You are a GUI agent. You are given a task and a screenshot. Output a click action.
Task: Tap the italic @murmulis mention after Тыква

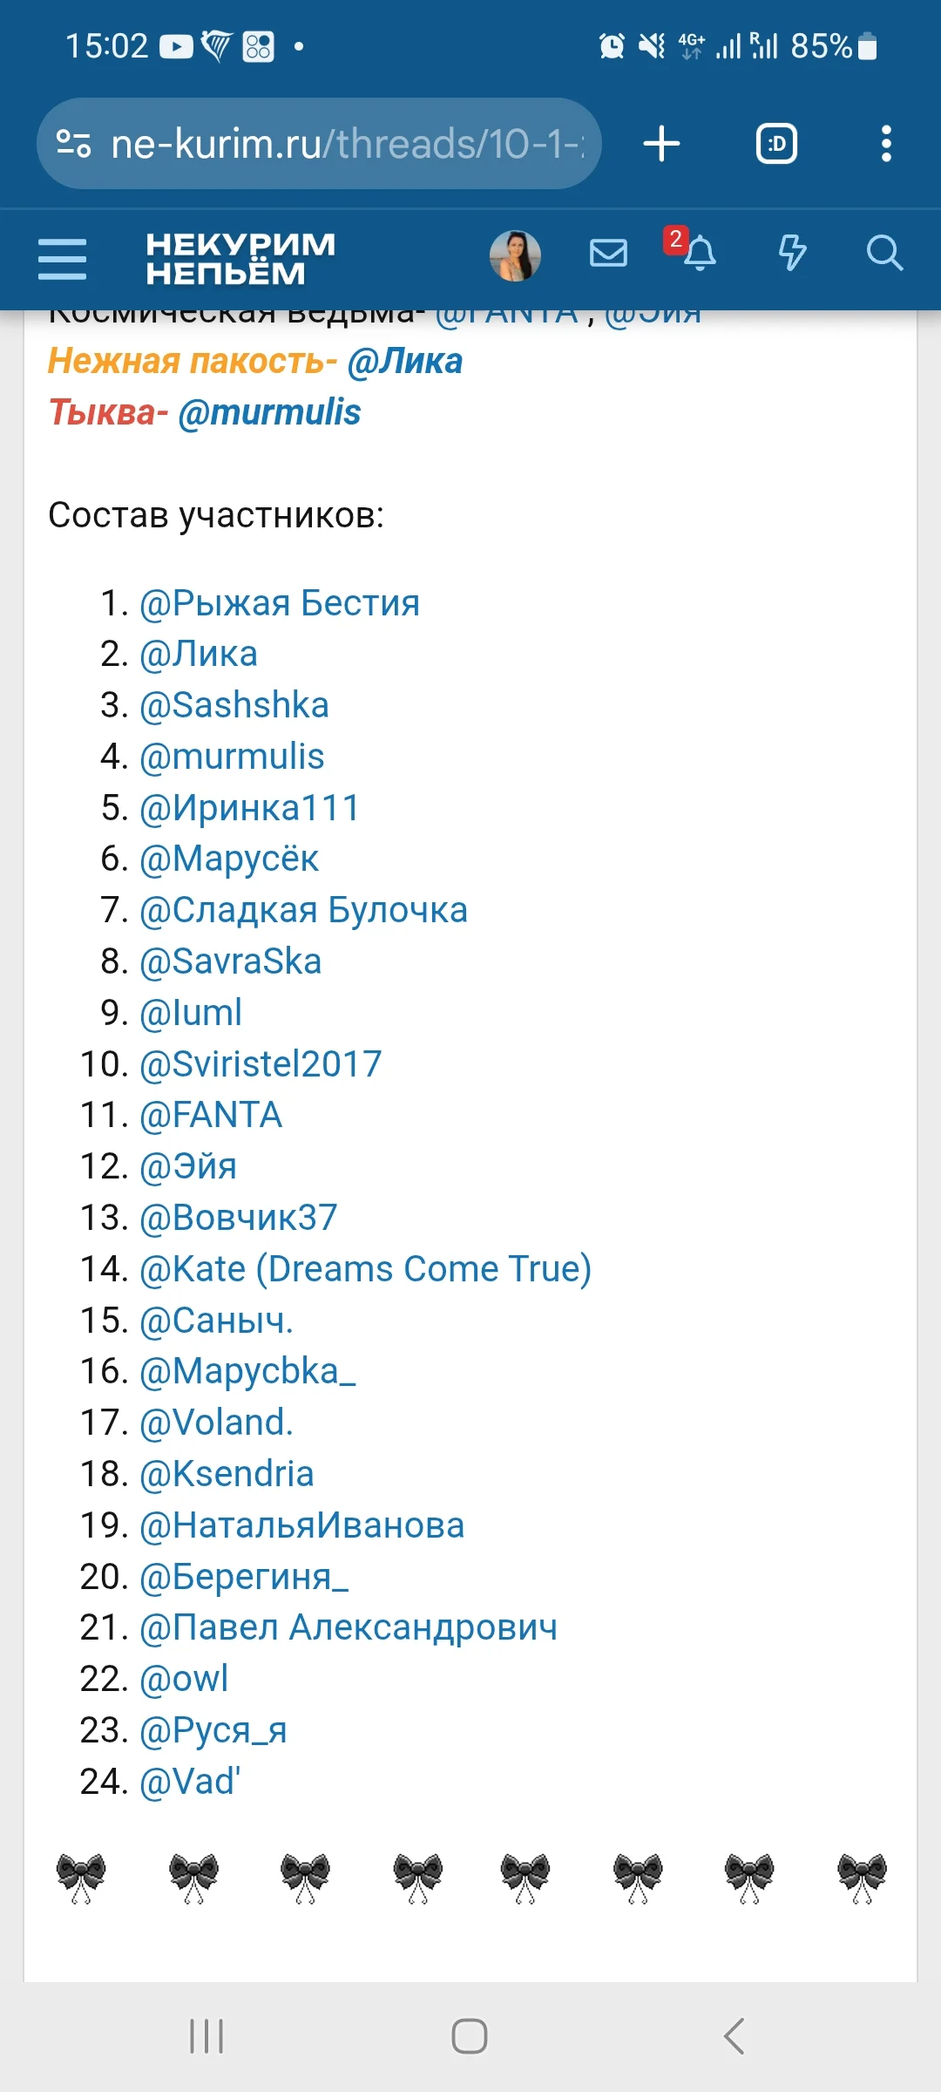pyautogui.click(x=269, y=412)
